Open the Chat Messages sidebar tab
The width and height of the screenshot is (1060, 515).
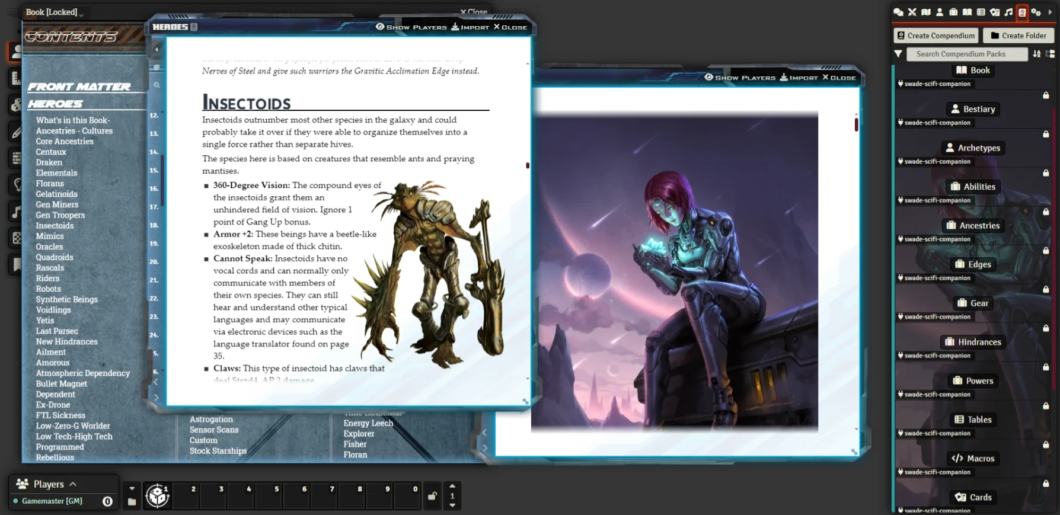pyautogui.click(x=898, y=12)
